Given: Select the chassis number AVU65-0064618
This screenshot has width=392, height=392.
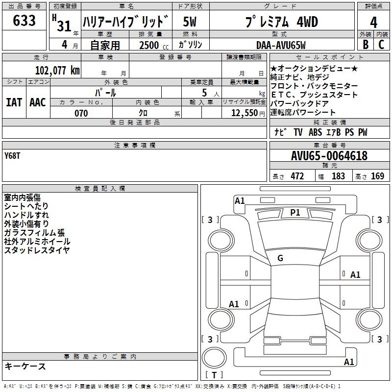Looking at the screenshot, I should point(329,156).
